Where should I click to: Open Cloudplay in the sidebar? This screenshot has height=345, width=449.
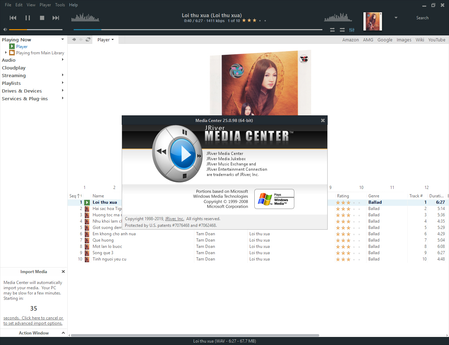click(x=14, y=68)
